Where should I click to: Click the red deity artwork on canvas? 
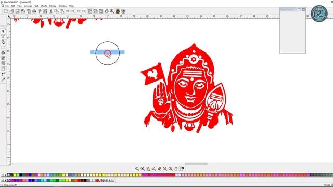187,89
